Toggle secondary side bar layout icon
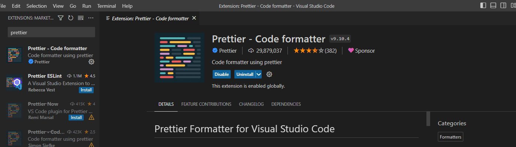 tap(503, 6)
